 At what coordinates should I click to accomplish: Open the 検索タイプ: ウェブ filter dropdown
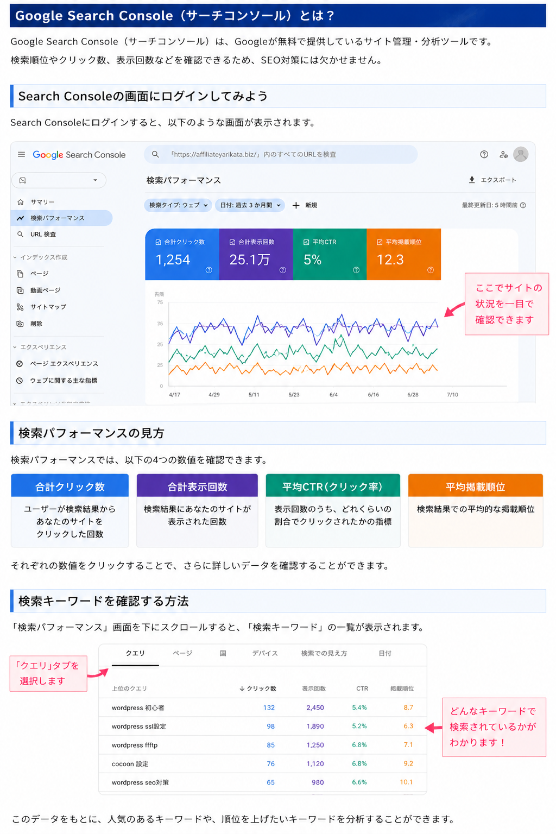pyautogui.click(x=178, y=205)
